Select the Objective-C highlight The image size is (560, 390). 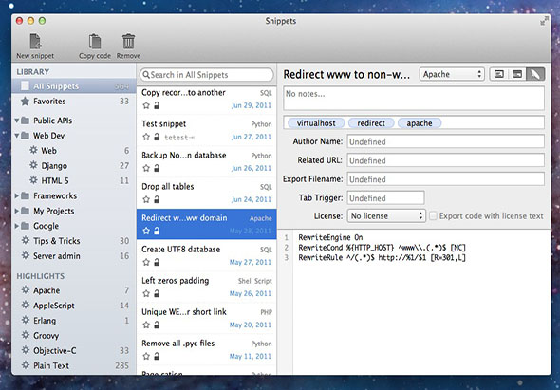[74, 351]
